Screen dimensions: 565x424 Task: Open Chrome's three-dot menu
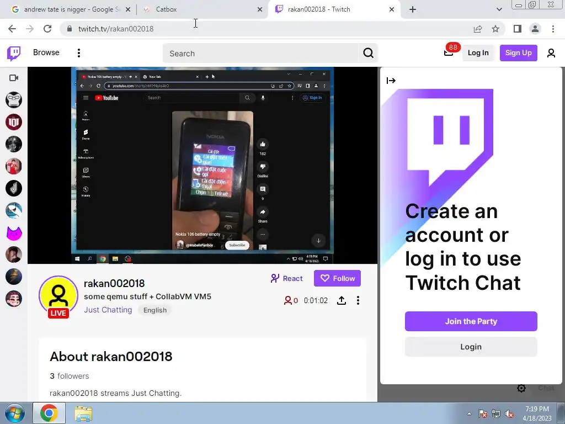[553, 29]
